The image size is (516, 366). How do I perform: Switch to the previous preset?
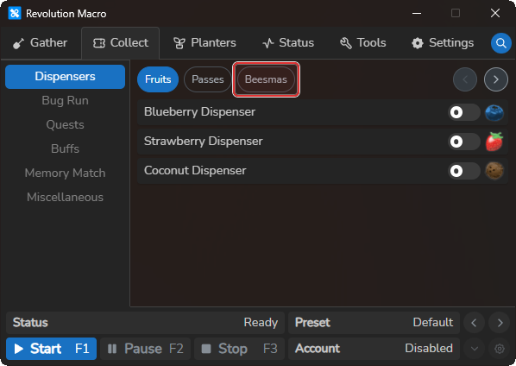(475, 323)
